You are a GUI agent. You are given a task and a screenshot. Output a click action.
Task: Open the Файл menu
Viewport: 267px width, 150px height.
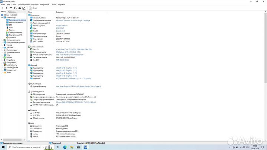[x=3, y=4]
